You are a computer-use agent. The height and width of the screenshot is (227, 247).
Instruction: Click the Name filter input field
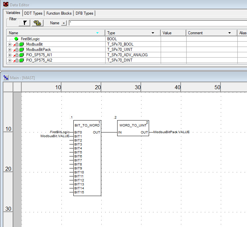click(x=158, y=23)
